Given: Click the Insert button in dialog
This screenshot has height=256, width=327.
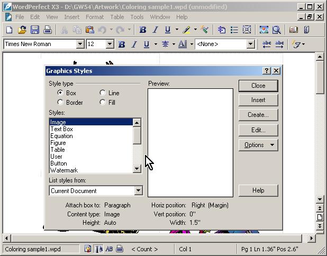Looking at the screenshot, I should pos(258,100).
